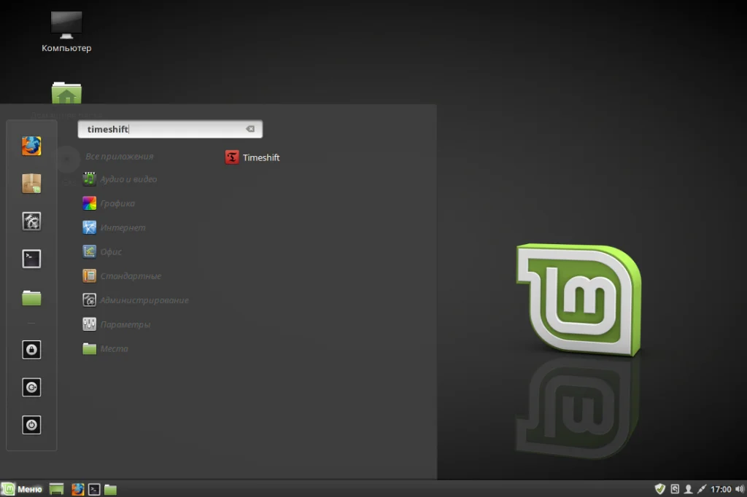Select the Графика category

[109, 203]
